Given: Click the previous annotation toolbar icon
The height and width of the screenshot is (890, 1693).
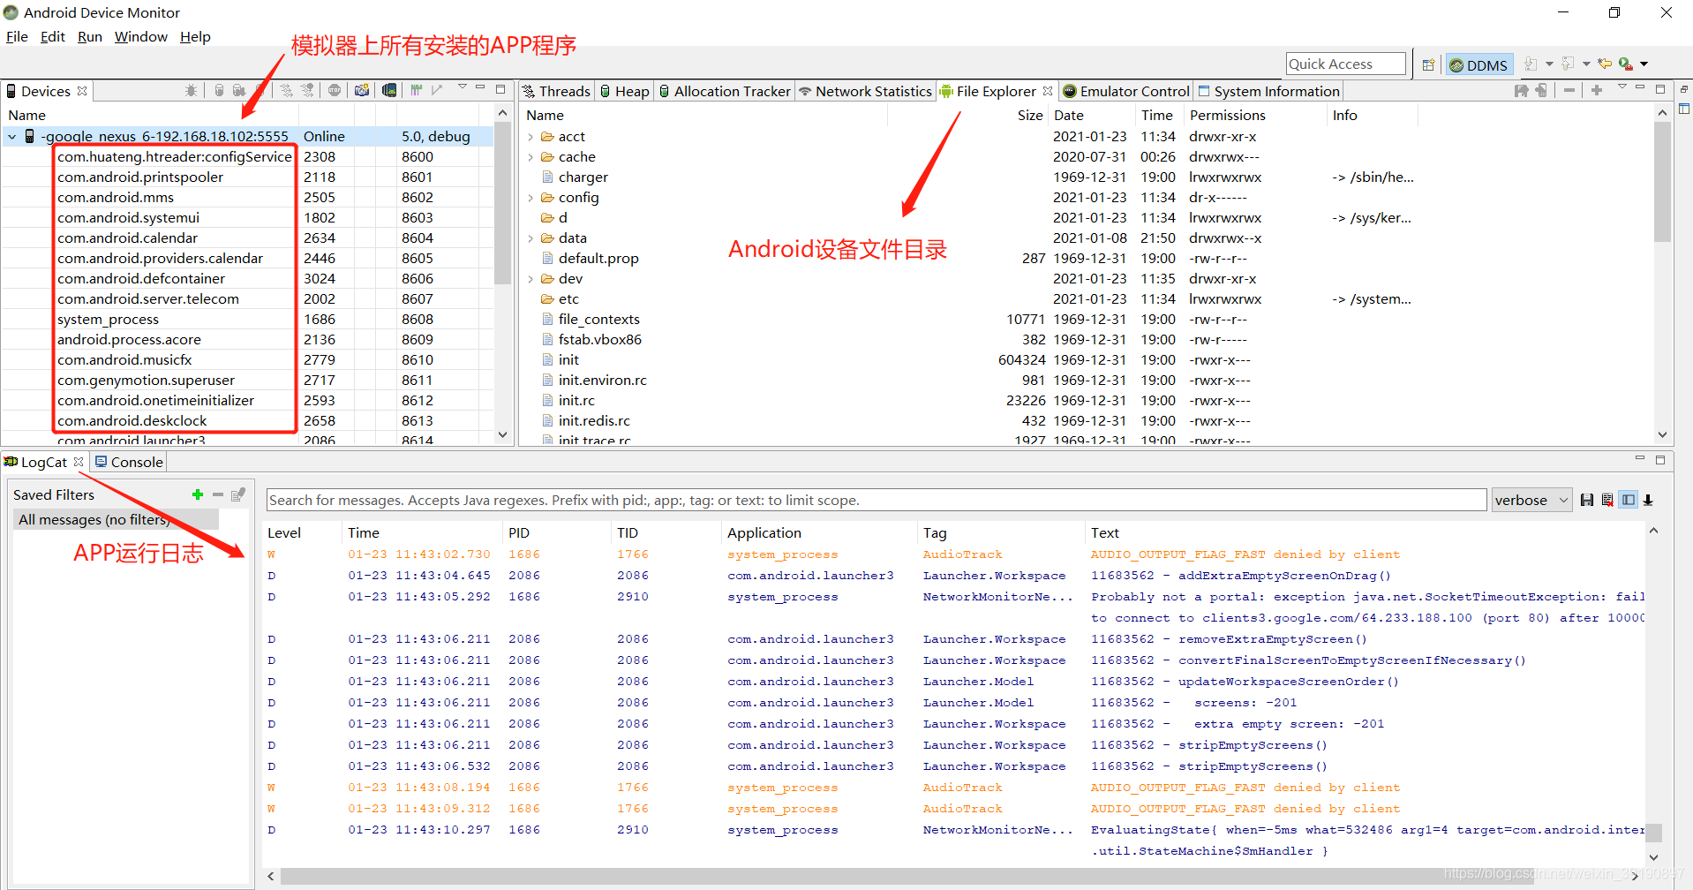Looking at the screenshot, I should point(1568,64).
